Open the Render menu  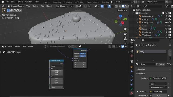20,2
